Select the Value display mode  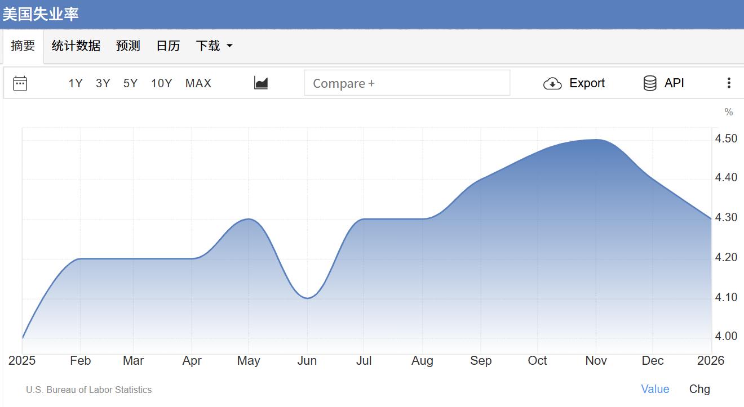tap(655, 389)
